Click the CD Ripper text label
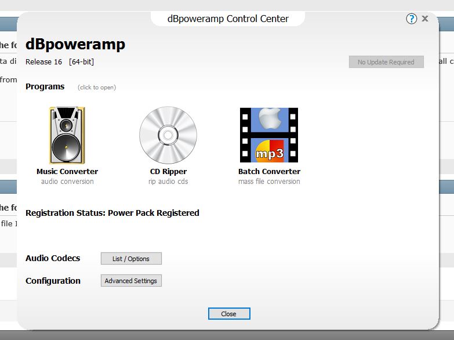The height and width of the screenshot is (340, 454). pyautogui.click(x=168, y=172)
